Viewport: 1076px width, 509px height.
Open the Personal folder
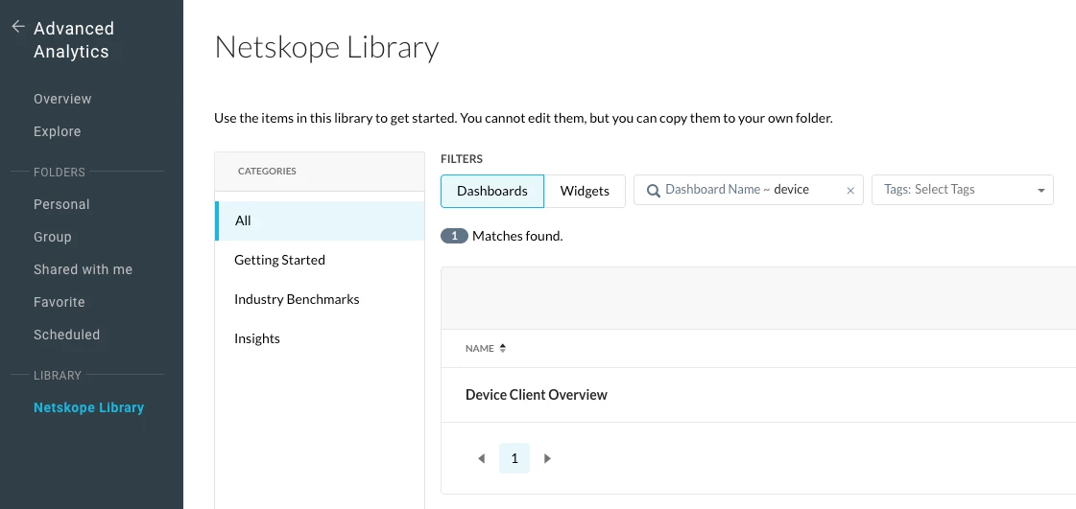tap(61, 204)
